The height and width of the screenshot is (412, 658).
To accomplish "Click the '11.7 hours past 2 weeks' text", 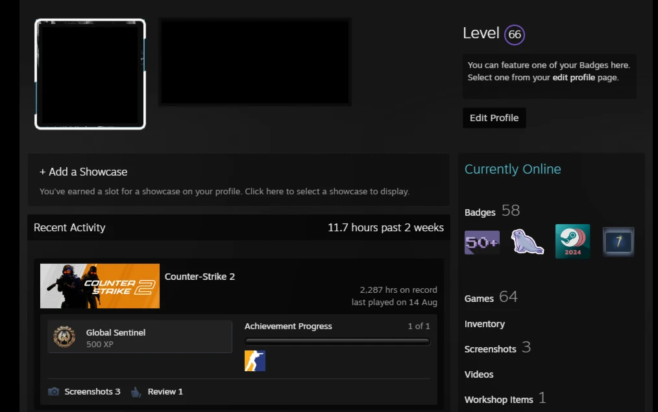I will 385,227.
